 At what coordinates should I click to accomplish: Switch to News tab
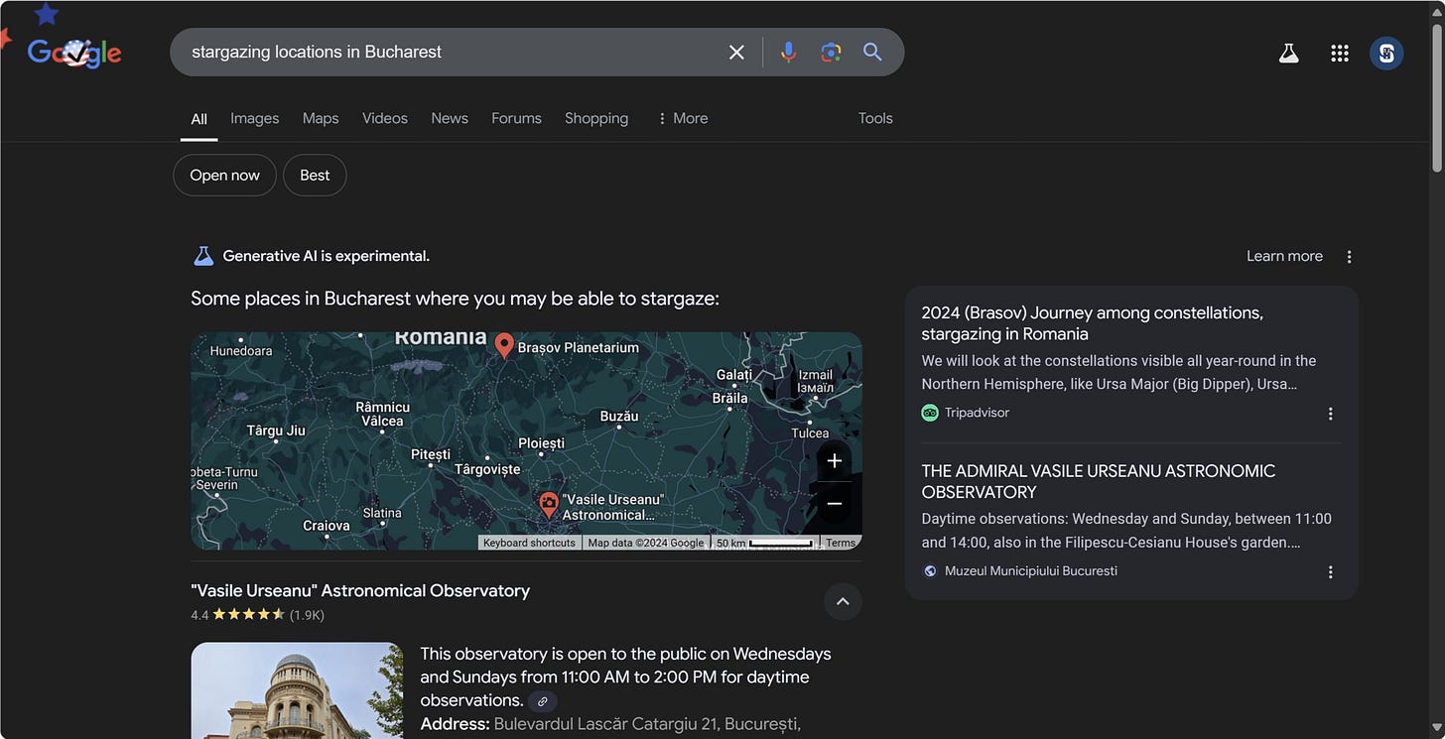tap(450, 118)
